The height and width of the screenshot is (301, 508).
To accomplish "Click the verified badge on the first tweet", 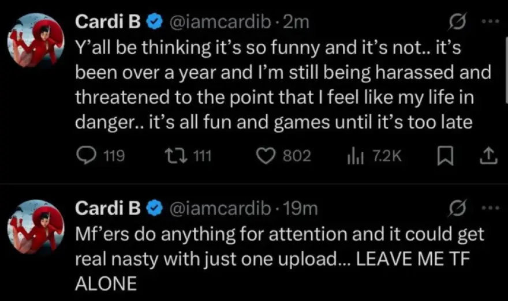I will [x=154, y=22].
